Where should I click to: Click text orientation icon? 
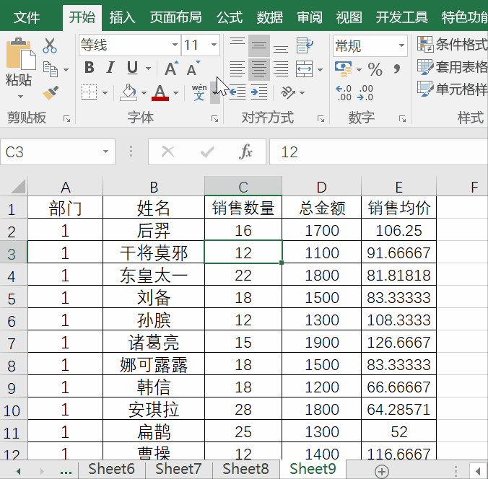[x=288, y=92]
